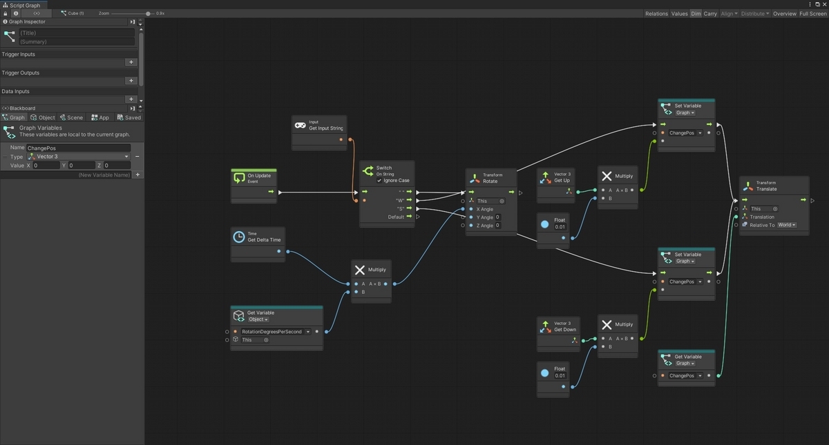Click the Switch On String node icon
The height and width of the screenshot is (445, 829).
tap(368, 170)
